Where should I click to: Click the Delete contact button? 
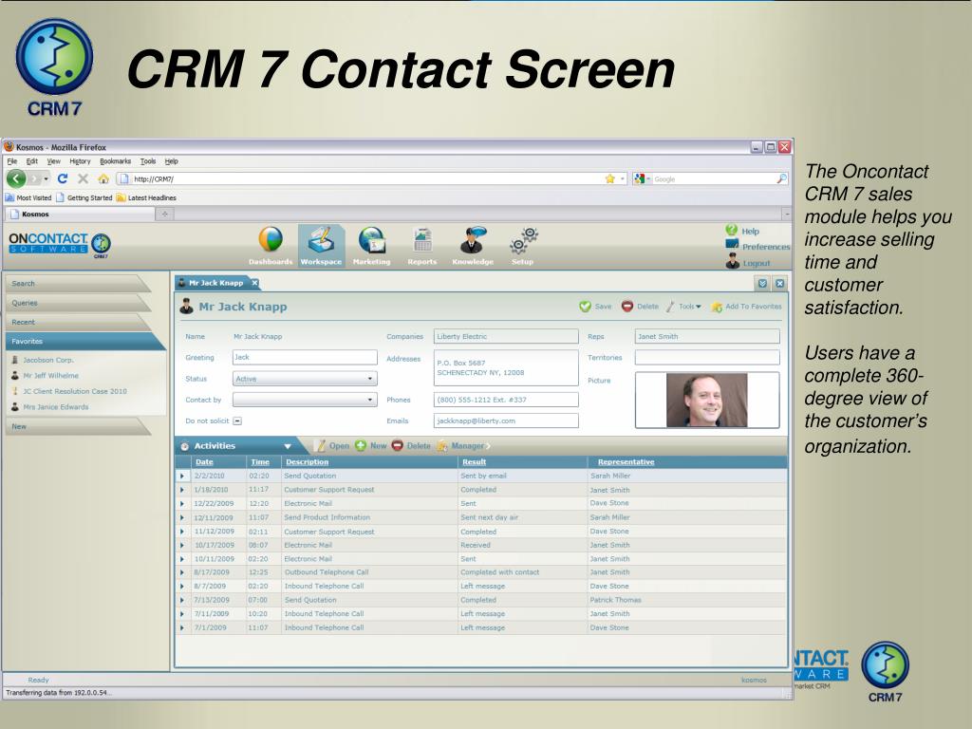coord(641,307)
